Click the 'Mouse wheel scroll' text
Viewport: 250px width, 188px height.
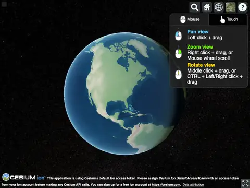208,58
